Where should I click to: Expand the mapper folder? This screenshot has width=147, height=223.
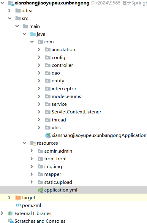click(x=31, y=174)
